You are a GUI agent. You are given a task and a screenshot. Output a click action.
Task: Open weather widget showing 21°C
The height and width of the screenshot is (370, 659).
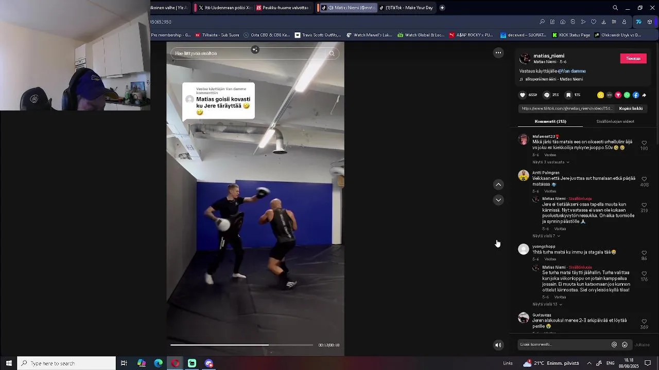[x=551, y=363]
